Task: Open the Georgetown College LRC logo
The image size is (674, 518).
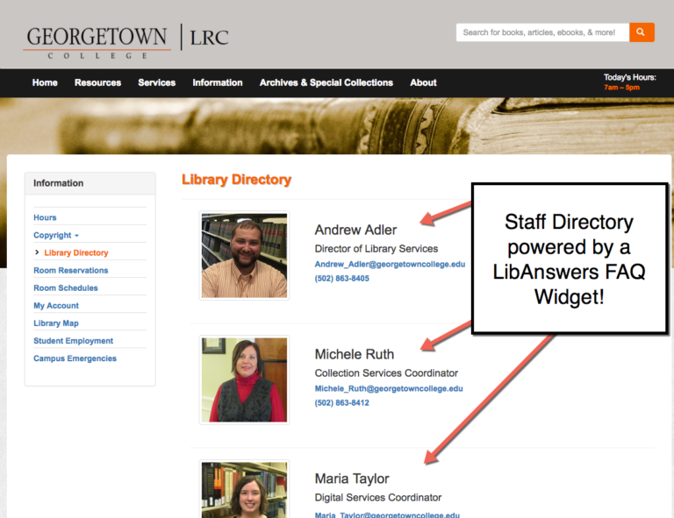Action: click(x=126, y=42)
